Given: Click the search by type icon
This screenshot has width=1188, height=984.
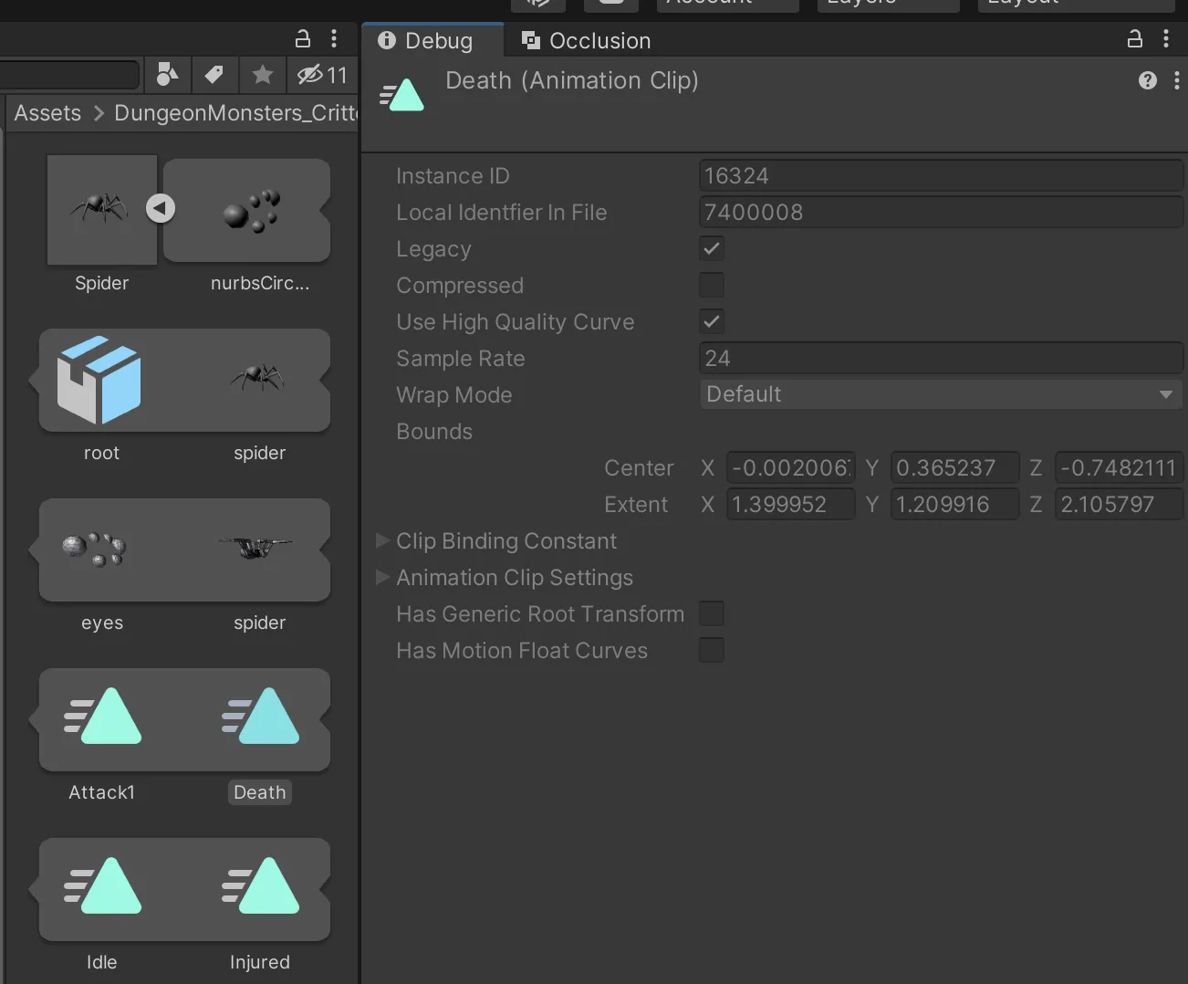Looking at the screenshot, I should [167, 75].
